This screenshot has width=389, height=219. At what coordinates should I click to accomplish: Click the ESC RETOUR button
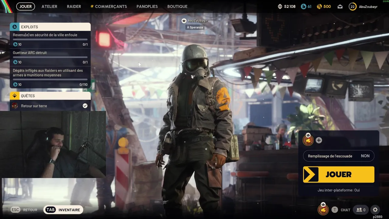tap(24, 210)
